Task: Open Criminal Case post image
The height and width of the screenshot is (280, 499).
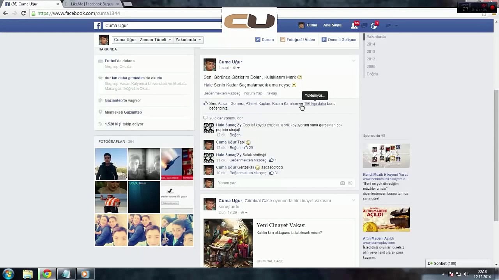Action: 228,243
